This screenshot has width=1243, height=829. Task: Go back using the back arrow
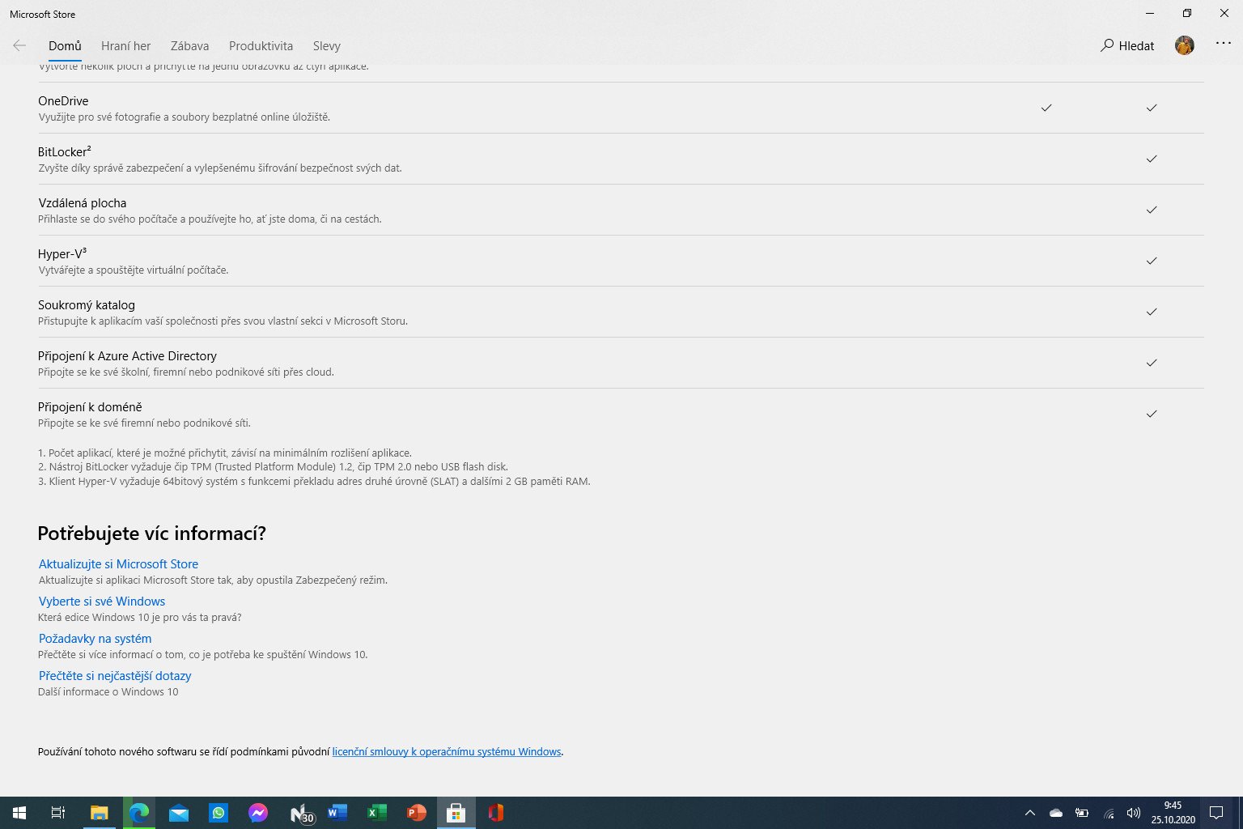(x=19, y=46)
